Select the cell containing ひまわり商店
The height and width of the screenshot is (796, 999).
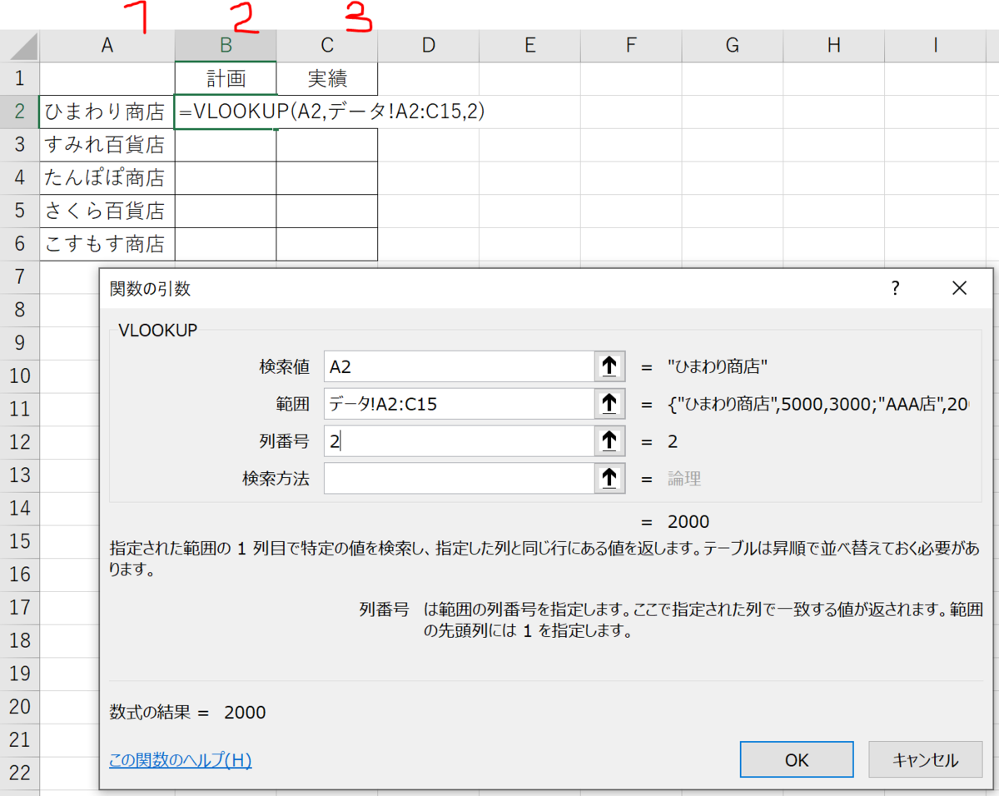(x=107, y=111)
